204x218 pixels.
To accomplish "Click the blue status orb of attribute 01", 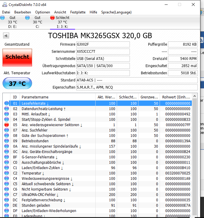I will (x=7, y=103).
